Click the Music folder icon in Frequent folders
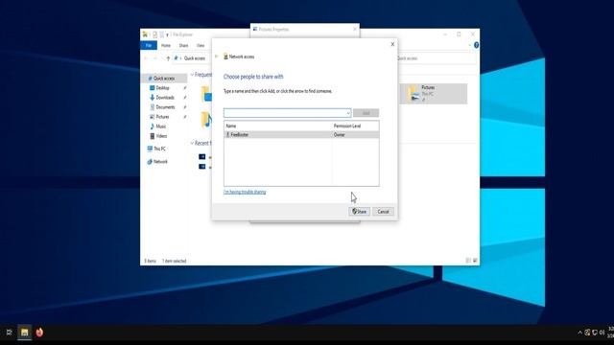614x345 pixels. (206, 120)
